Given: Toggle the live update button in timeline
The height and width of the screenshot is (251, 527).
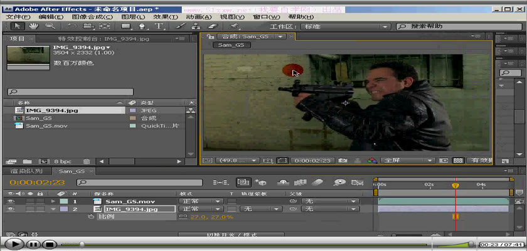Looking at the screenshot, I should tap(243, 183).
